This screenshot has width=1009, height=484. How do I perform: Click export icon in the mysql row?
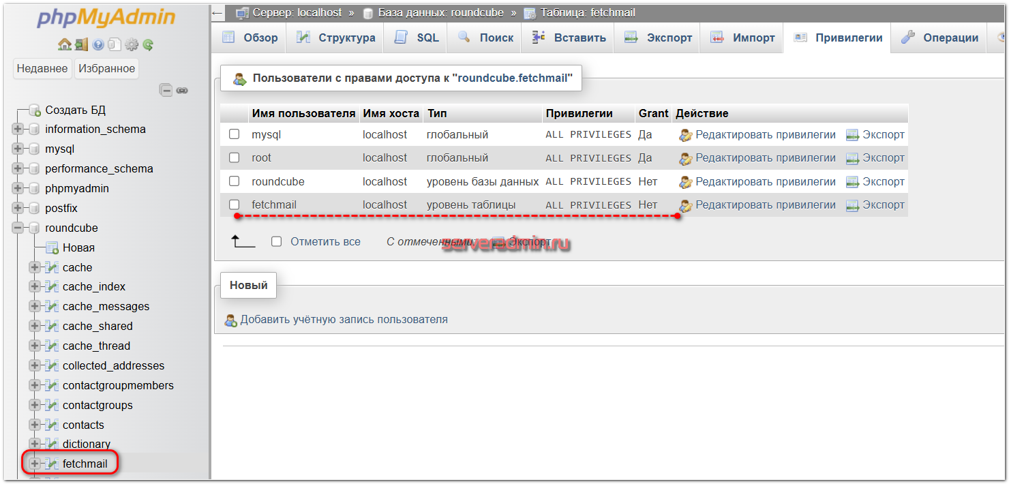coord(852,135)
